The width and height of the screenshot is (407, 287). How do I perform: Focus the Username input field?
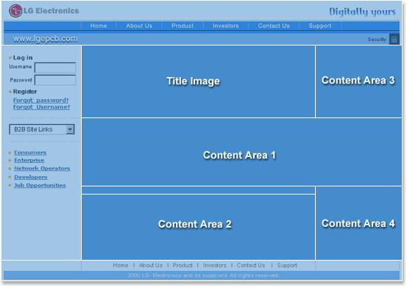tap(55, 68)
